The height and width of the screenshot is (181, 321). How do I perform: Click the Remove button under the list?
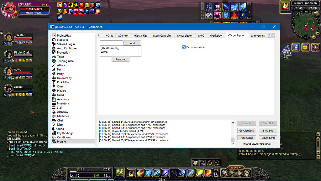coord(120,59)
